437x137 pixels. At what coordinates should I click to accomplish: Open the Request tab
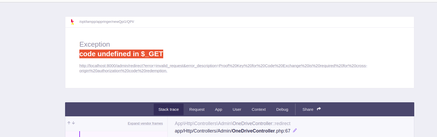[197, 109]
